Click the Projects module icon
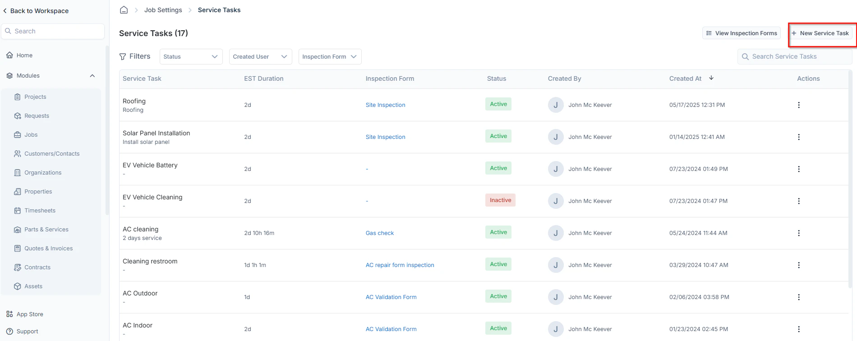 click(18, 97)
